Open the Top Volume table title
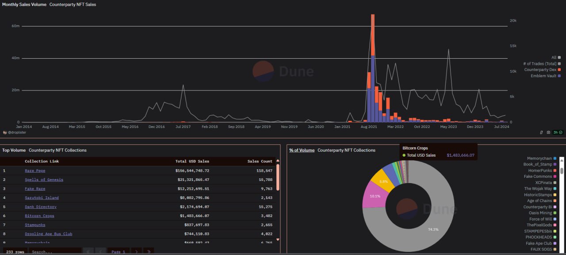Viewport: 566px width, 255px height. pos(13,150)
